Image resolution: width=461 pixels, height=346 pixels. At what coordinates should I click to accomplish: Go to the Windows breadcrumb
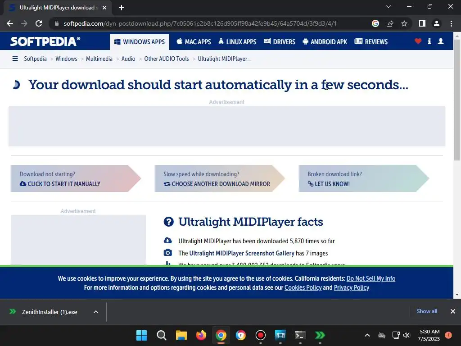tap(66, 59)
